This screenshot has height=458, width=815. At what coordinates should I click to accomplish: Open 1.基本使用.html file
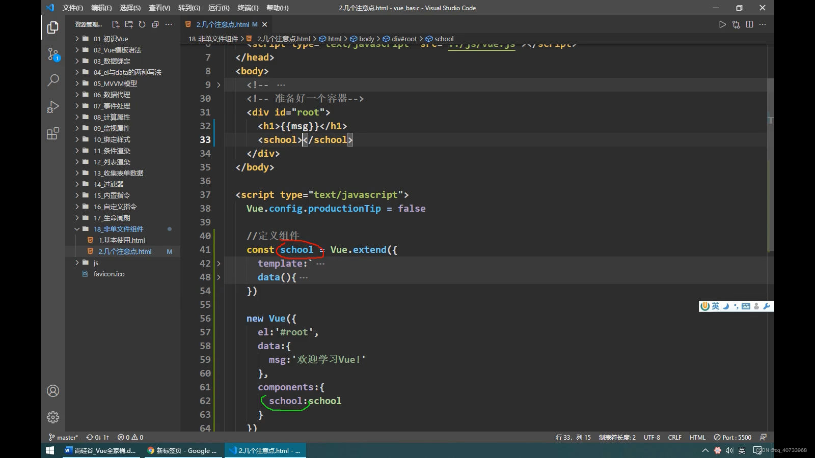[122, 240]
